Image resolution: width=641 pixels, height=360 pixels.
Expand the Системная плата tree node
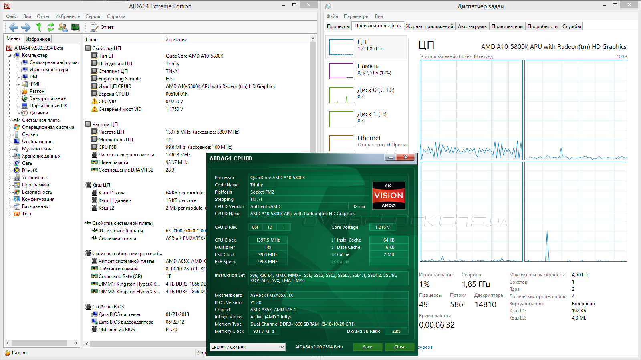[x=10, y=120]
